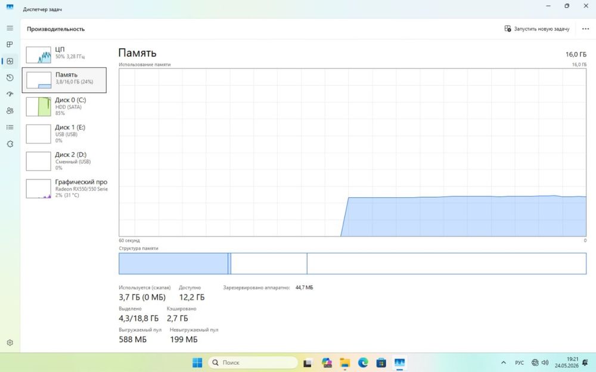This screenshot has width=596, height=372.
Task: Expand hidden system tray icons chevron
Action: click(x=503, y=362)
